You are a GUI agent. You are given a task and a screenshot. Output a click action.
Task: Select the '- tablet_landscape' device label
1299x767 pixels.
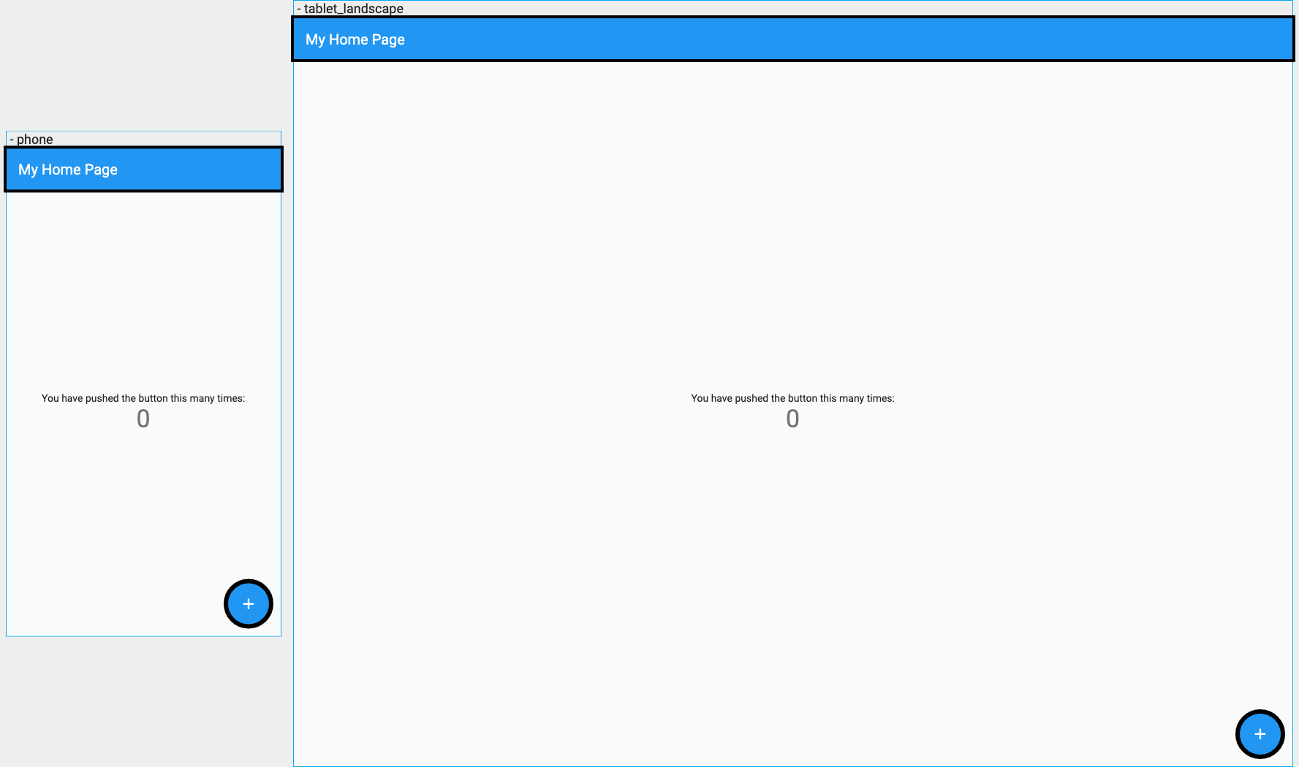[x=350, y=9]
